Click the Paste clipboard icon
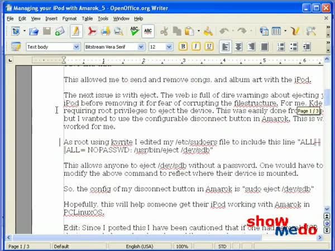 click(189, 31)
